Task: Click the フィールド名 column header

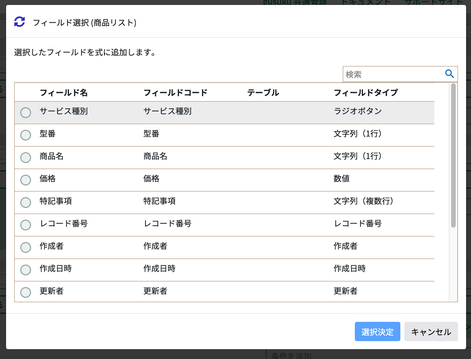Action: tap(64, 92)
